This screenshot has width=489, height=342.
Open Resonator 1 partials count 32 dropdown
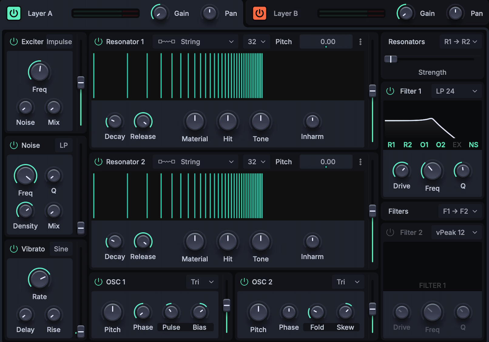click(x=256, y=42)
